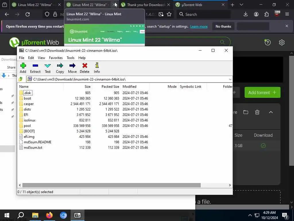Viewport: 294px width, 221px height.
Task: Open the Favorites menu
Action: [x=56, y=58]
